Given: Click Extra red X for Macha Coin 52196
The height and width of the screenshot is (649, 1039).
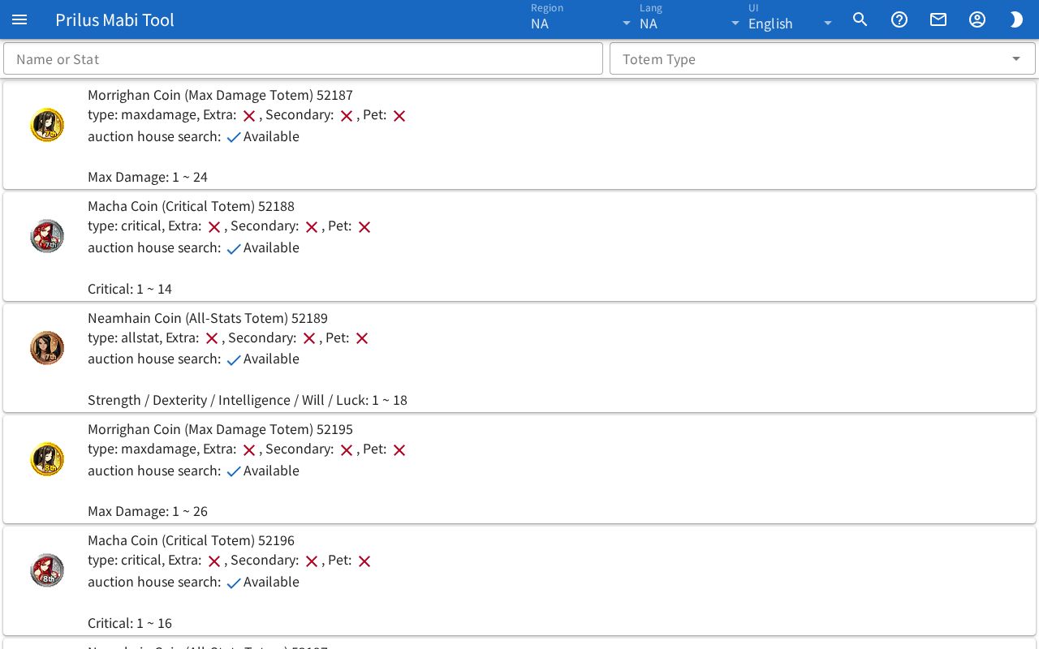Looking at the screenshot, I should (214, 561).
